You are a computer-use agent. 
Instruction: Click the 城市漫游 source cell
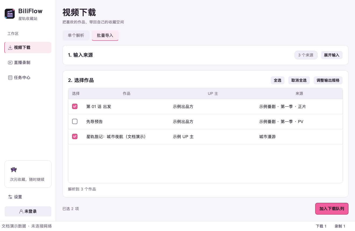tap(267, 137)
